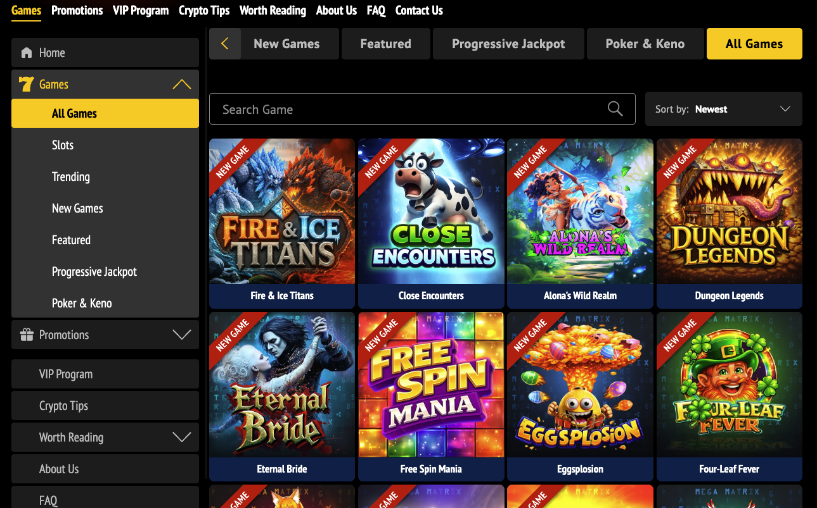Select the yellow All Games tab

(x=754, y=44)
